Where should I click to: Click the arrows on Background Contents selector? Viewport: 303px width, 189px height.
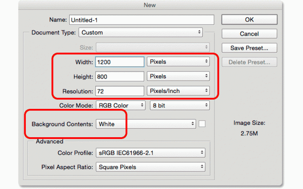(192, 124)
